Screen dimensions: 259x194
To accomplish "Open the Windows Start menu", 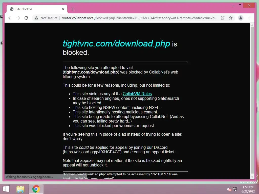I will 6,189.
